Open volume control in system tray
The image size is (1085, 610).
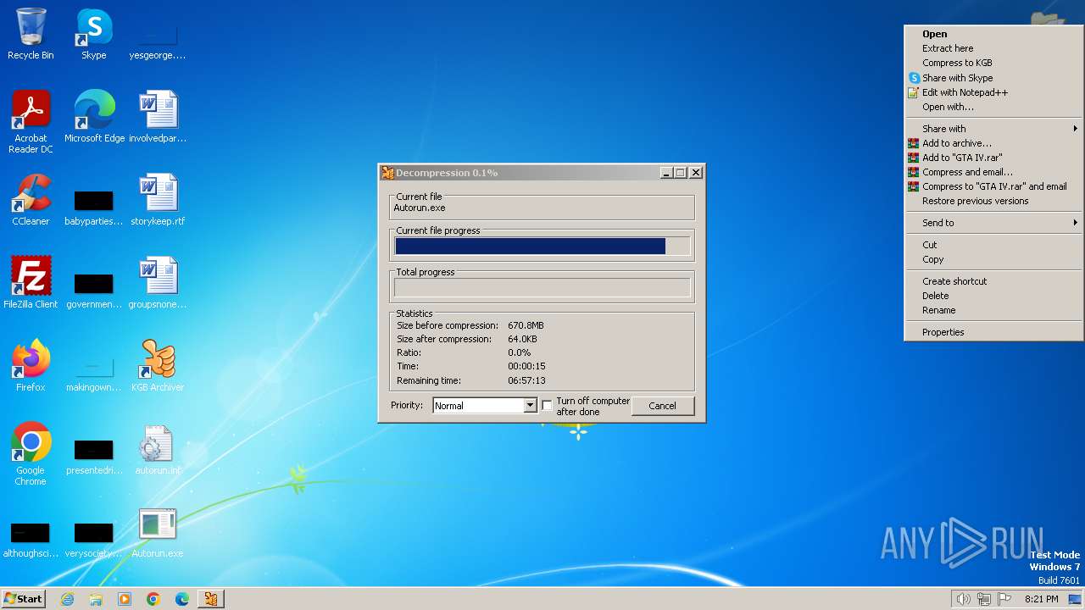[x=963, y=599]
